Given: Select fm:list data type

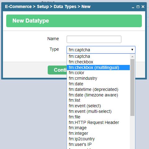Looking at the screenshot, I should tap(98, 100).
